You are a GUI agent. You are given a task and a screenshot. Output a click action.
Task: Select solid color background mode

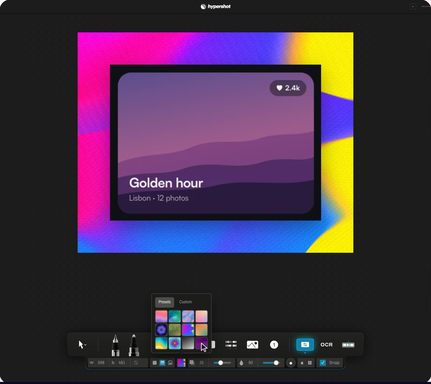click(x=155, y=363)
